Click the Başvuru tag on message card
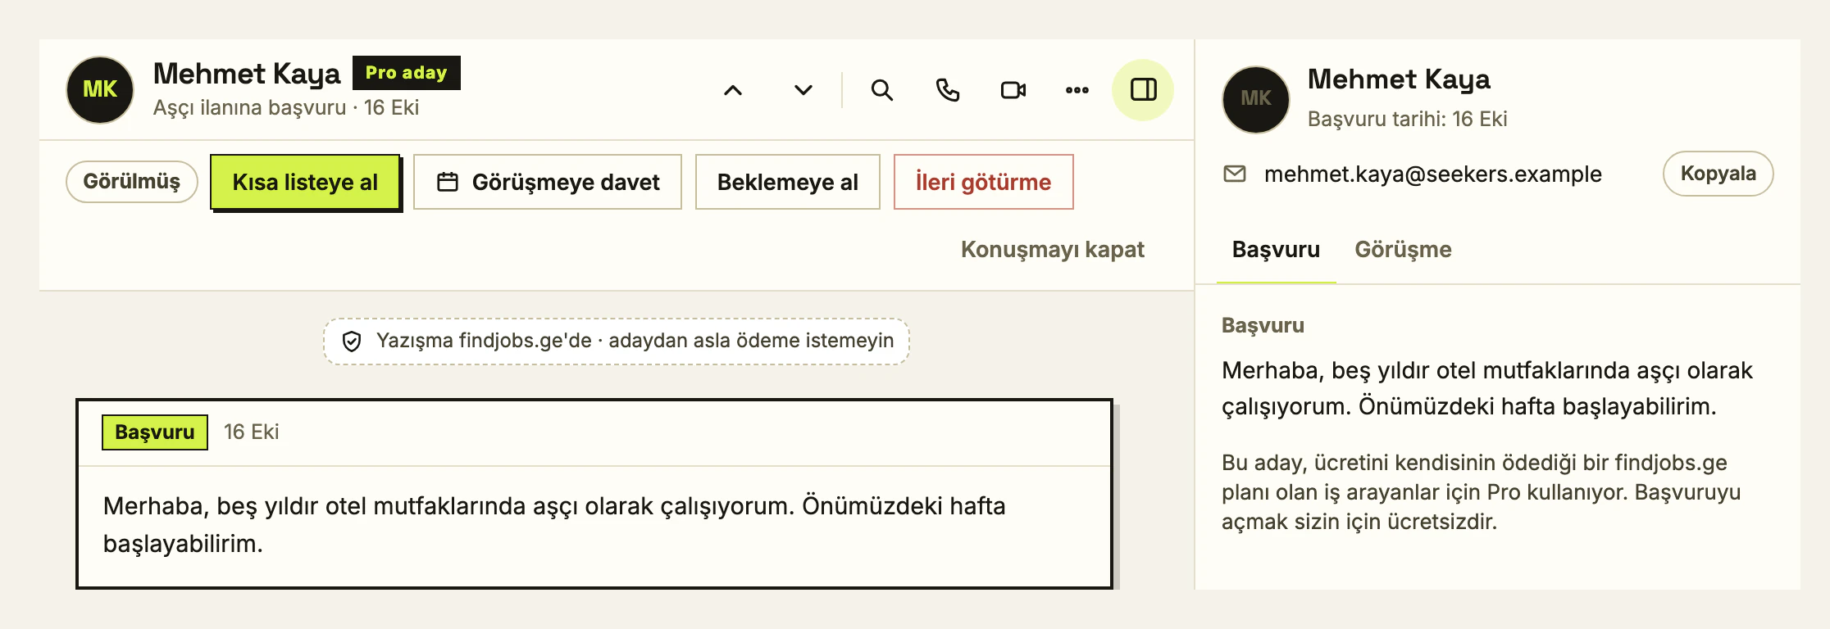Viewport: 1830px width, 629px height. pyautogui.click(x=155, y=432)
